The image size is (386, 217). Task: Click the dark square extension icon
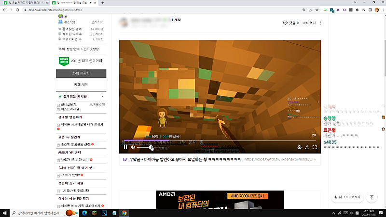point(351,10)
